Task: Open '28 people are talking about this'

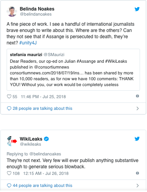Action: [x=42, y=108]
